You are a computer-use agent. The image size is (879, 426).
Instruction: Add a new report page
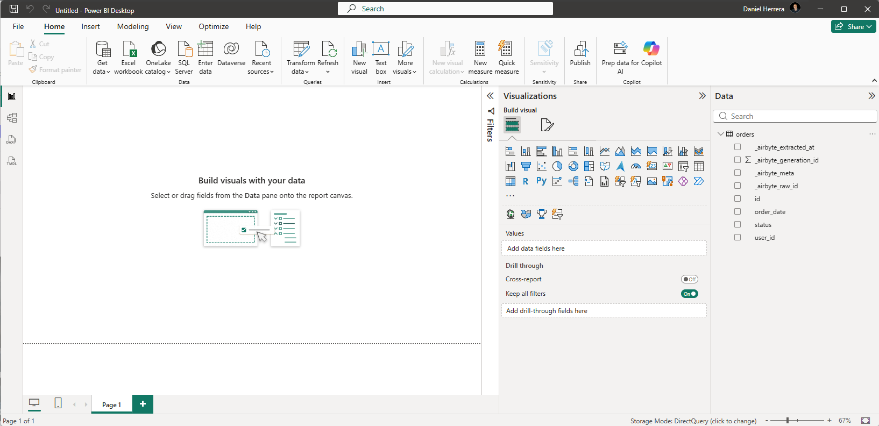[143, 404]
